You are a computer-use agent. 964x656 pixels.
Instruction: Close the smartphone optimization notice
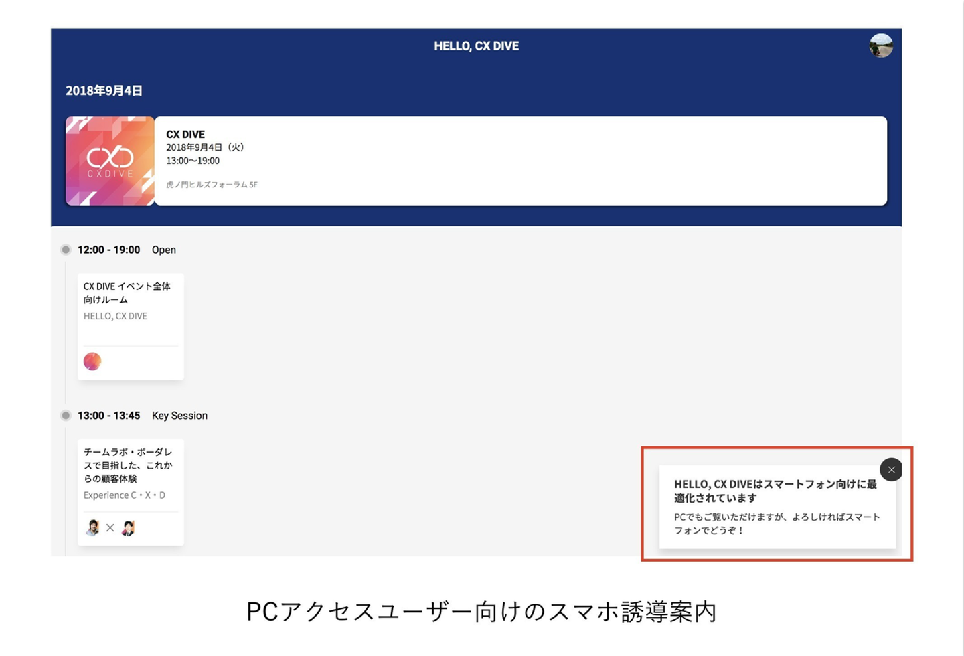[x=891, y=470]
